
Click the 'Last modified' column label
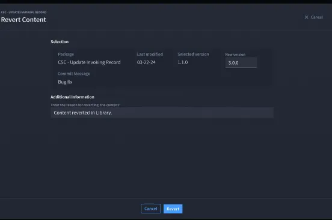click(x=150, y=54)
